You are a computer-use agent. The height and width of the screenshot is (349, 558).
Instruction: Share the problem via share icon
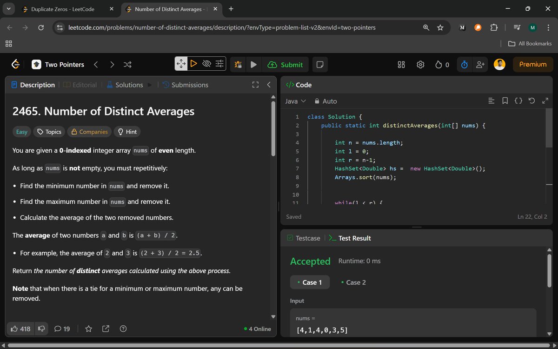click(106, 329)
